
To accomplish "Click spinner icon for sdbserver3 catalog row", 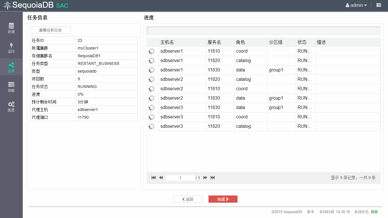I will click(152, 126).
